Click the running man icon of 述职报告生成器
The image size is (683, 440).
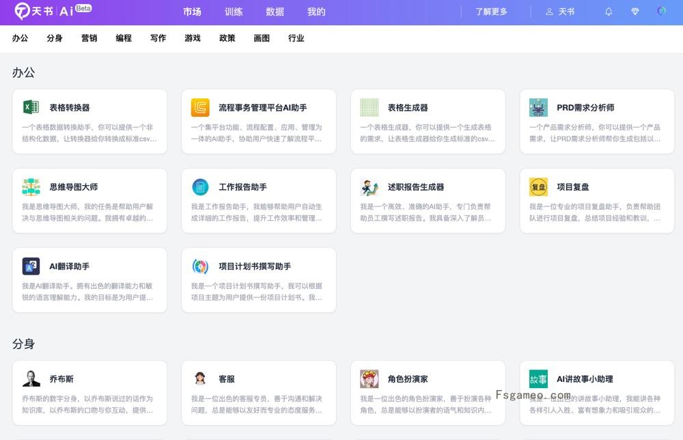pos(370,187)
